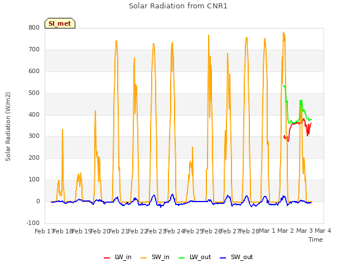This screenshot has height=268, width=357.
Task: Click the green LW_out curve's initial peak
Action: (x=283, y=85)
